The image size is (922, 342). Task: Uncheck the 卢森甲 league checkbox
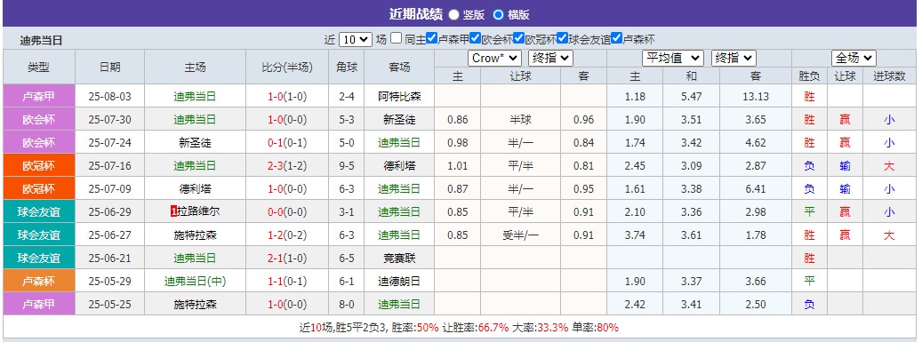(432, 39)
